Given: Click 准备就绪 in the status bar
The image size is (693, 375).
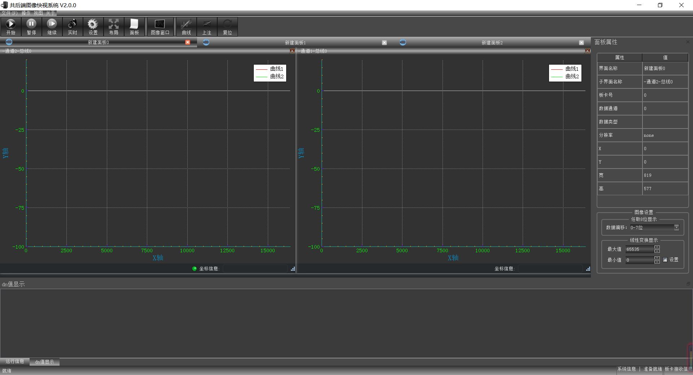Looking at the screenshot, I should pyautogui.click(x=653, y=369).
